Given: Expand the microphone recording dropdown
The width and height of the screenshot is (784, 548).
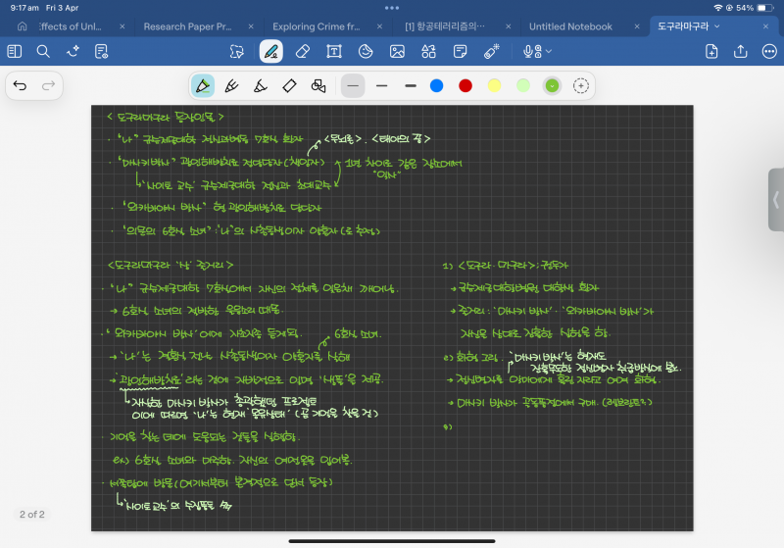Looking at the screenshot, I should click(x=548, y=51).
